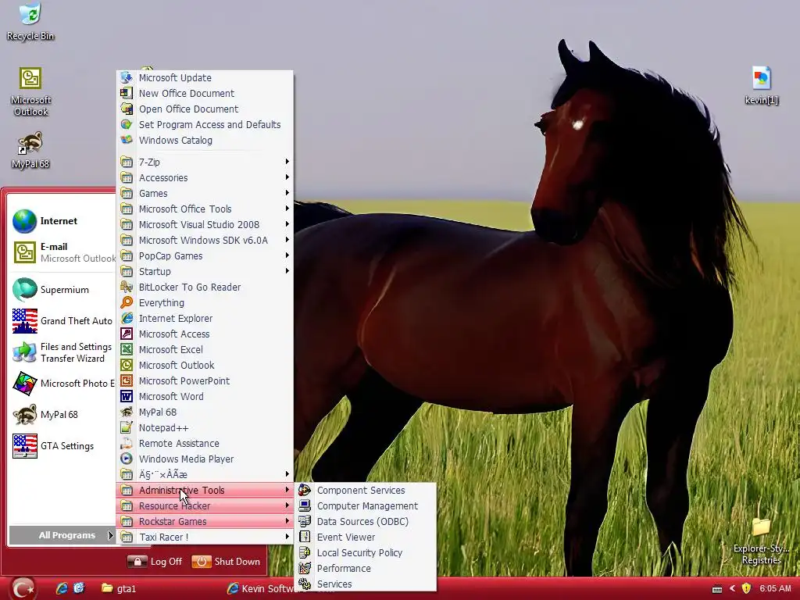Expand Microsoft Visual Studio 2008 submenu

205,225
